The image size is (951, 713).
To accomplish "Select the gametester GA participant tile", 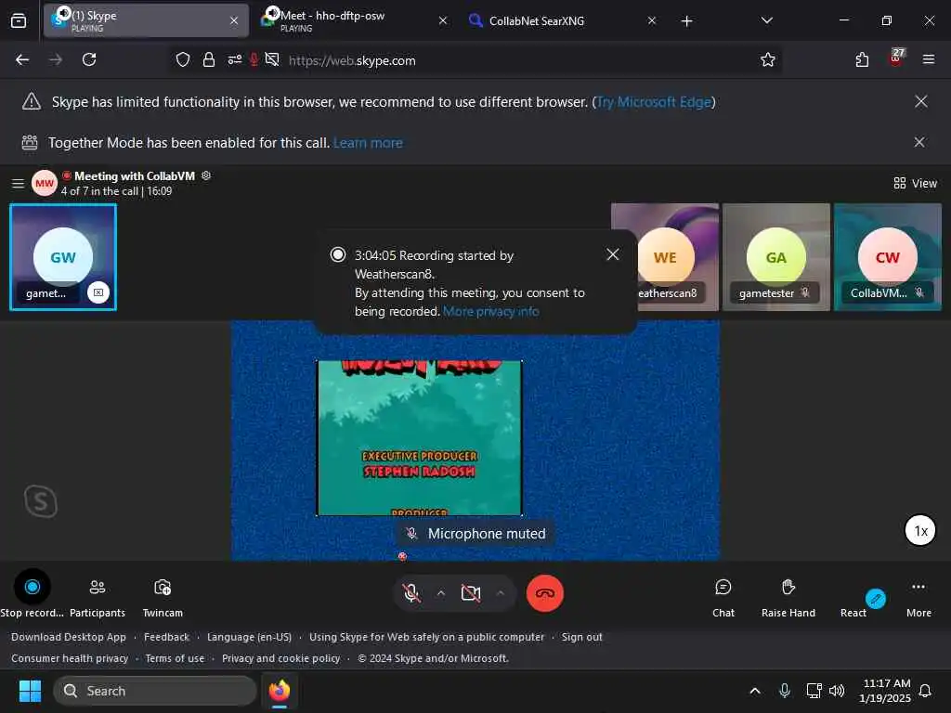I will [776, 257].
